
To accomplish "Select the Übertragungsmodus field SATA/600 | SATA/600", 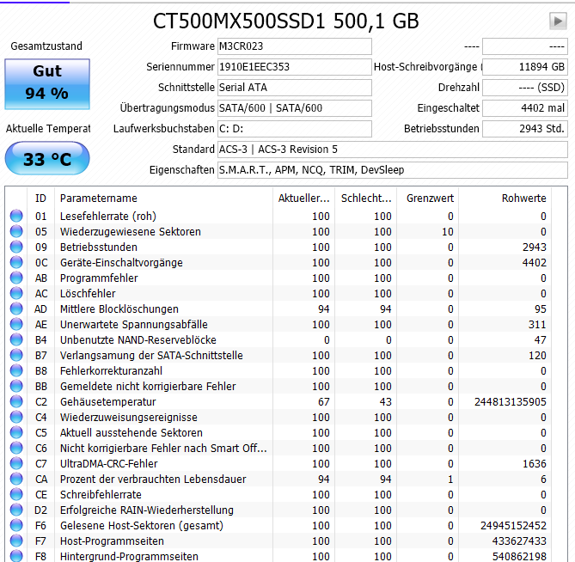I will tap(295, 108).
